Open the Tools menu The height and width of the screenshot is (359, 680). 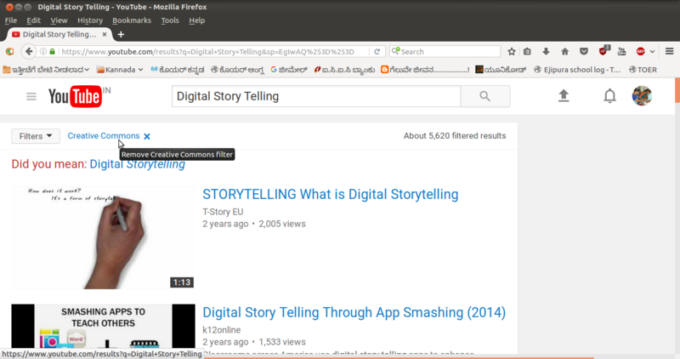[170, 20]
